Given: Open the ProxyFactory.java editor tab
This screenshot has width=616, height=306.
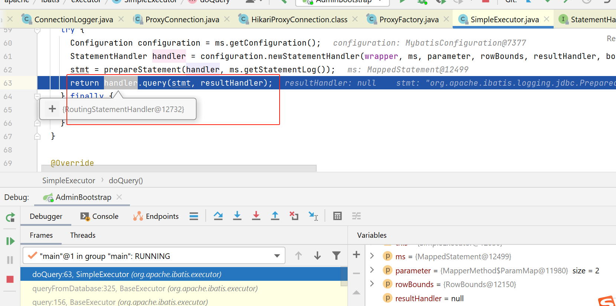Looking at the screenshot, I should pos(408,19).
